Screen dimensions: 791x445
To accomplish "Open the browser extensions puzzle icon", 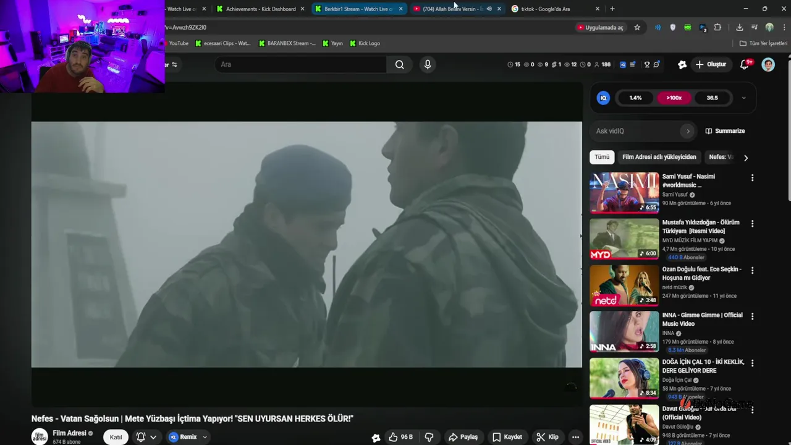I will coord(717,27).
